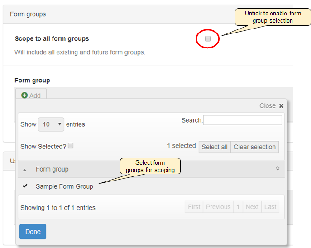Click the Previous pagination button

coord(218,207)
